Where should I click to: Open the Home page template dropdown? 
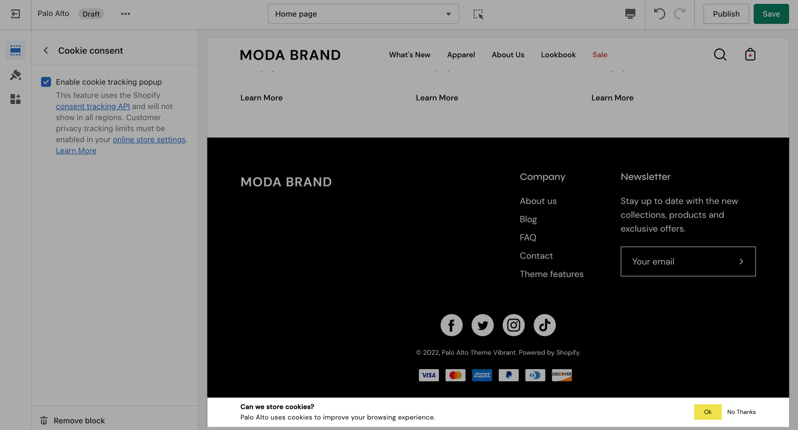coord(363,14)
